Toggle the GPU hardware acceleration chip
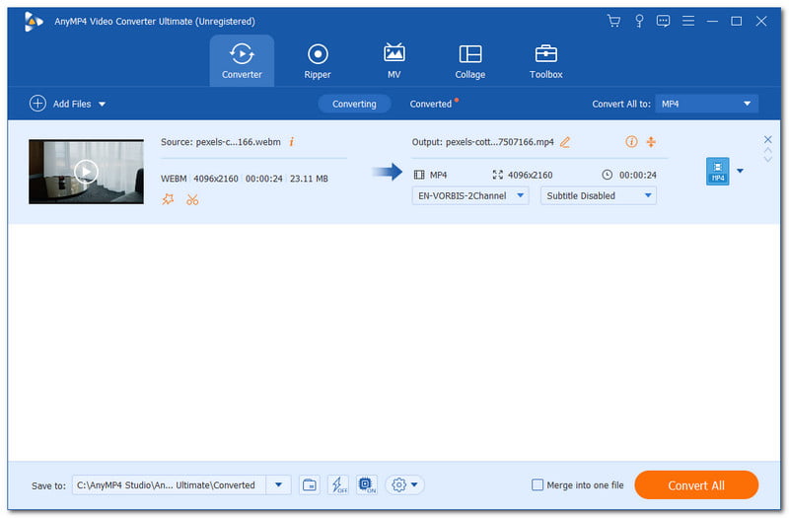This screenshot has width=789, height=518. (x=366, y=484)
